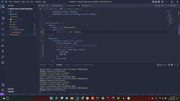Click the git branch name in status bar

pyautogui.click(x=15, y=94)
